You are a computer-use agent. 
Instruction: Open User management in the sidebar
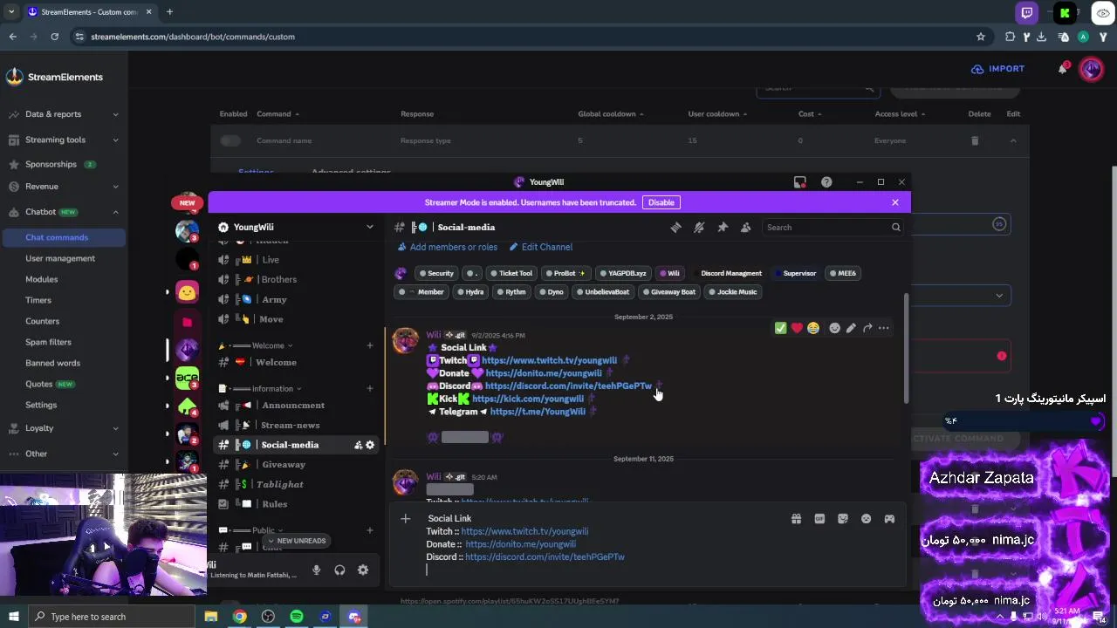[60, 258]
